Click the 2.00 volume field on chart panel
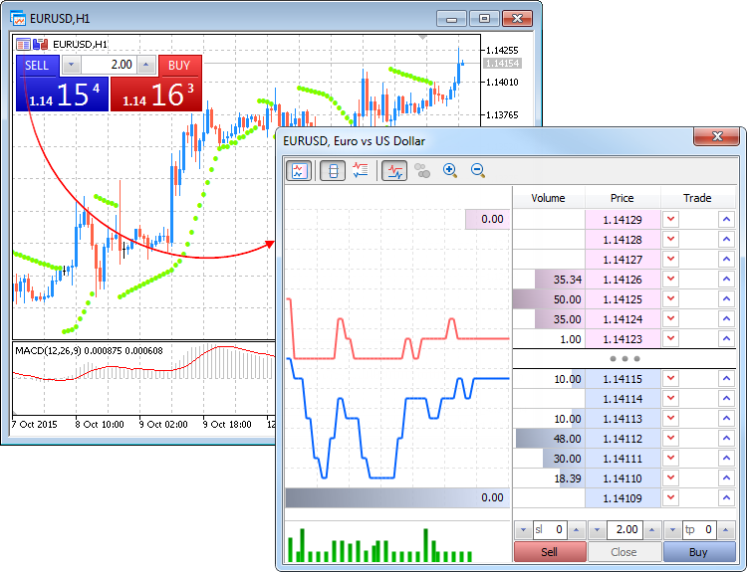 coord(110,65)
